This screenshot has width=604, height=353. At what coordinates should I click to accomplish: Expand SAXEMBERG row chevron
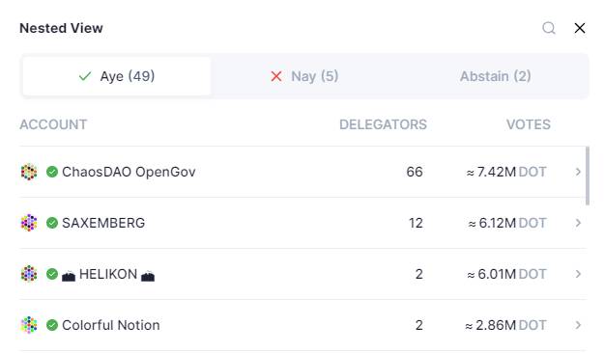coord(578,223)
